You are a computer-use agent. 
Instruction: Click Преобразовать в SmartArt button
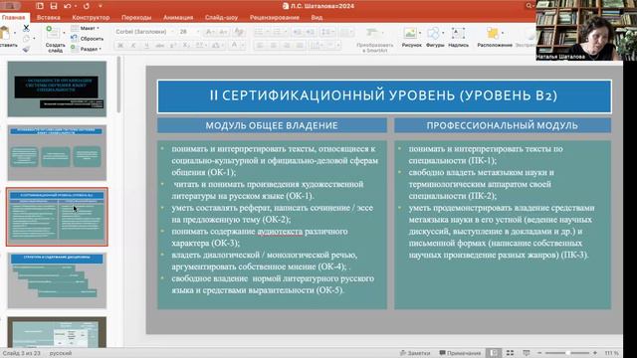click(374, 40)
